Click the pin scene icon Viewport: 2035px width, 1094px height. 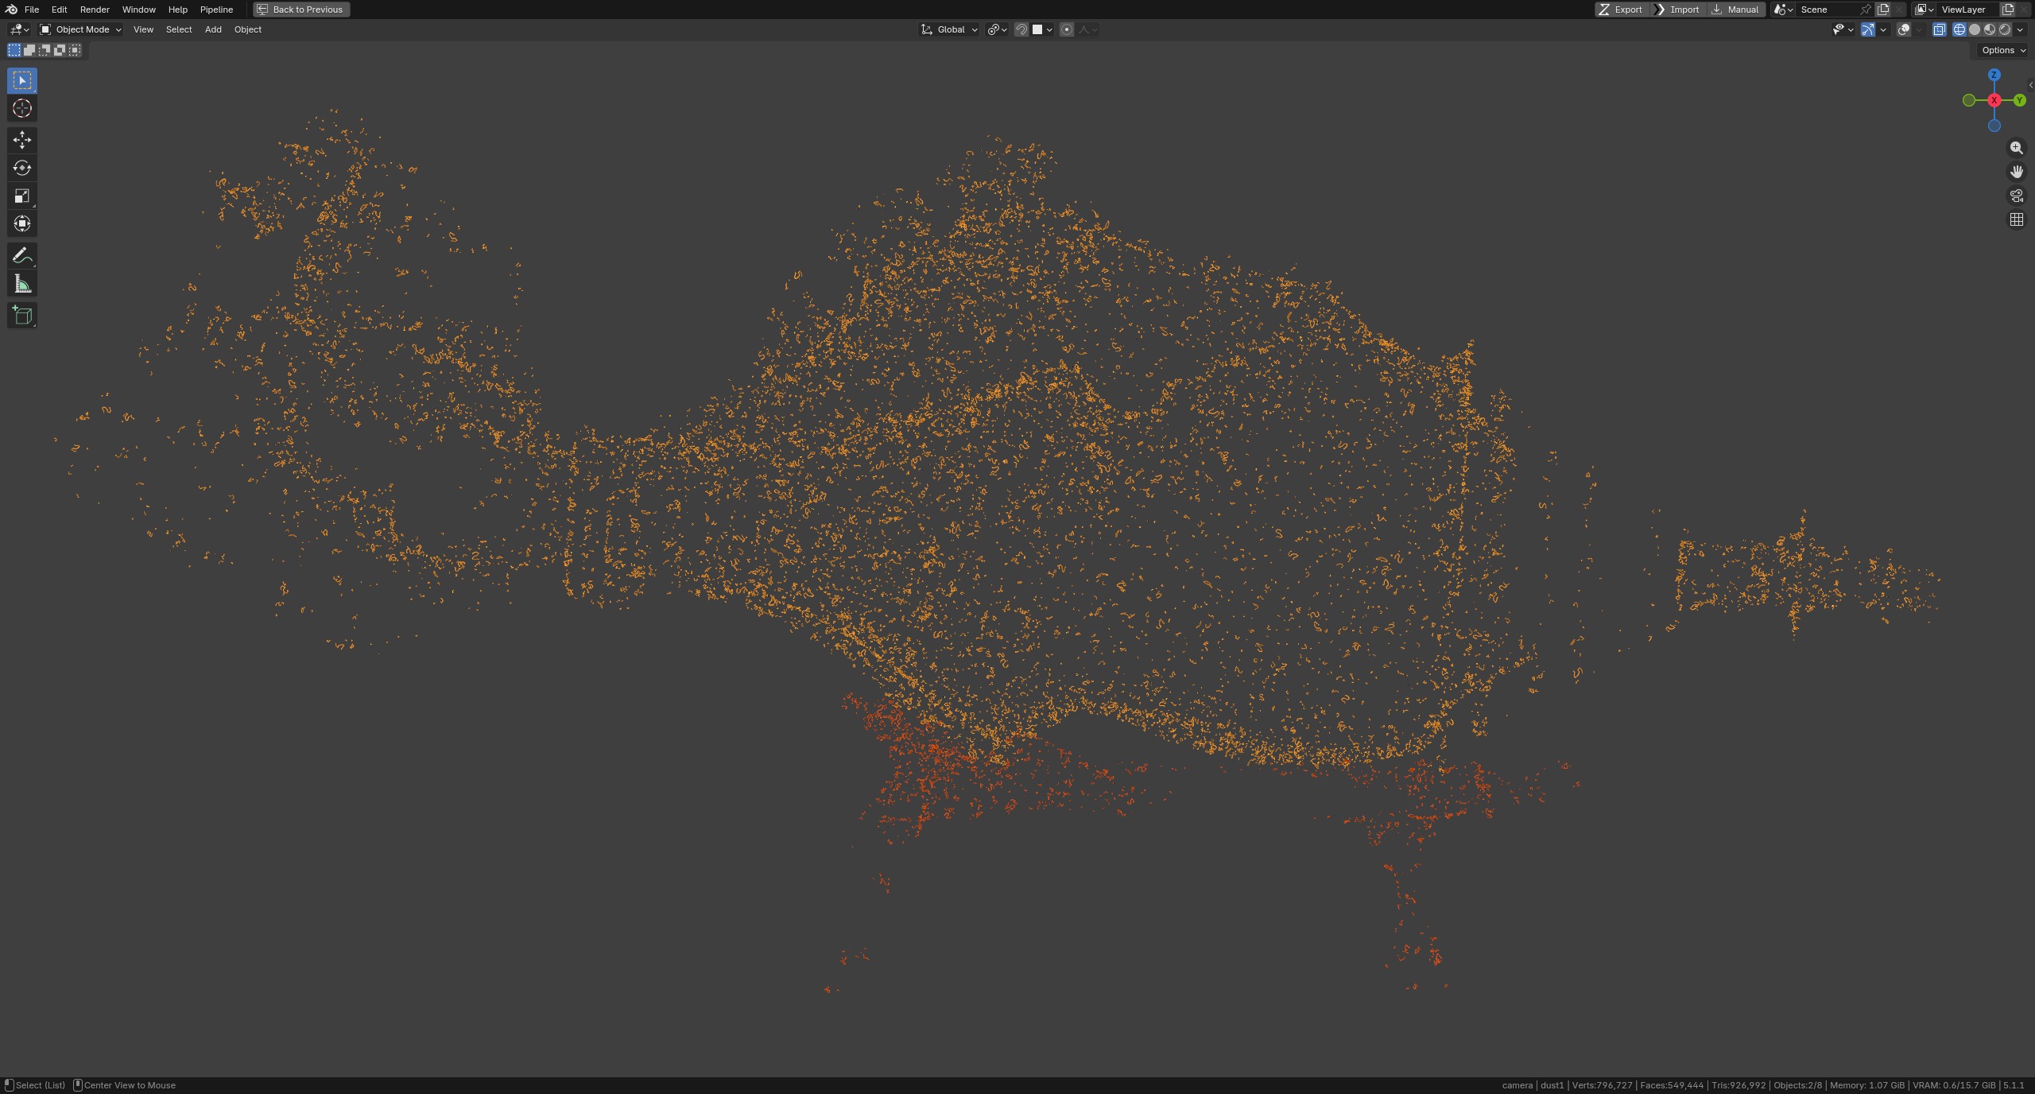pyautogui.click(x=1866, y=10)
